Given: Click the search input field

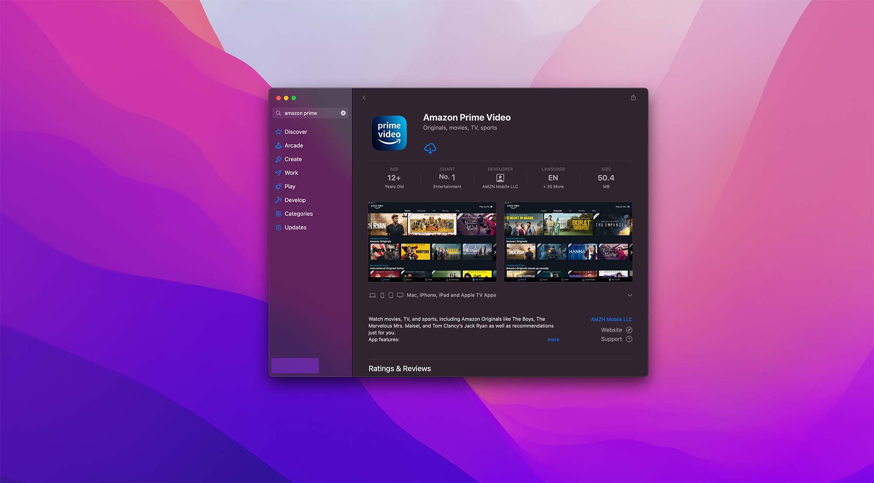Looking at the screenshot, I should click(310, 112).
